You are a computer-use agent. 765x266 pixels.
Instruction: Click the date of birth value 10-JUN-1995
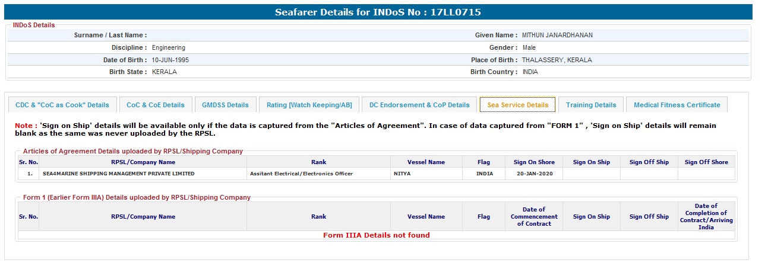pyautogui.click(x=170, y=60)
